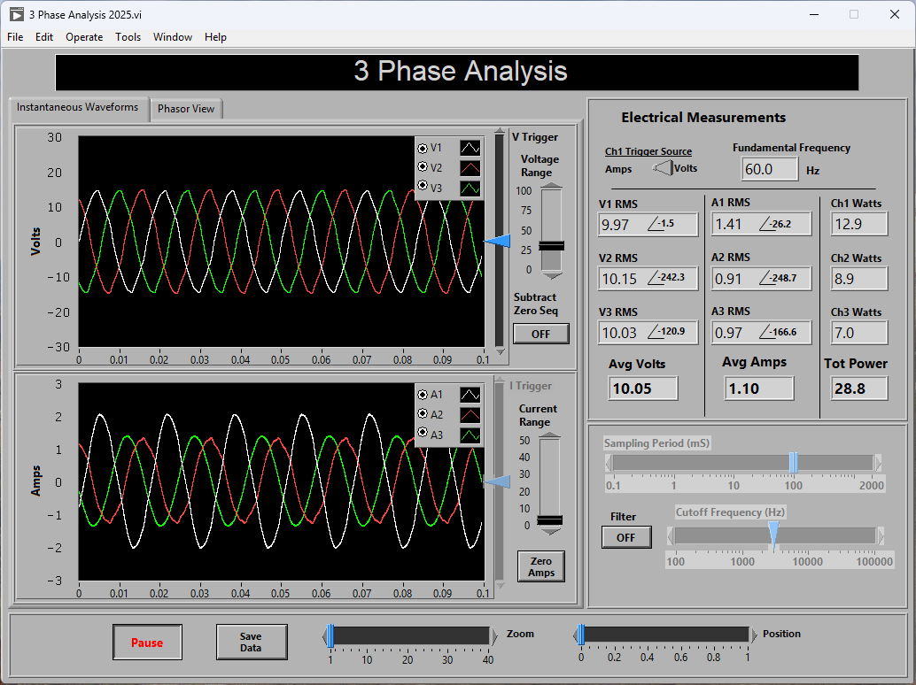
Task: Open the A2 red plot legend icon
Action: 470,415
